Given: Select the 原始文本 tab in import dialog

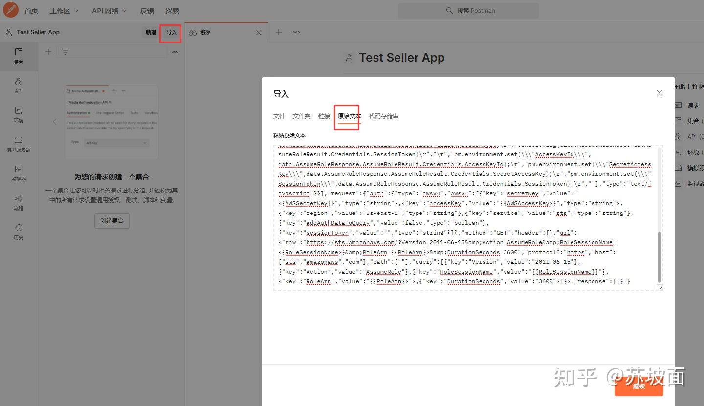Looking at the screenshot, I should click(350, 116).
